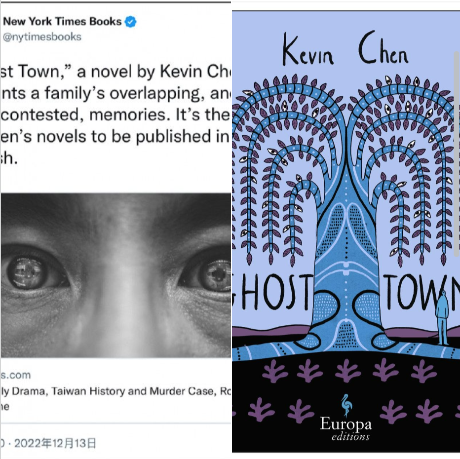Click the Taiwan History and Murder Case headline
460x459 pixels.
116,391
